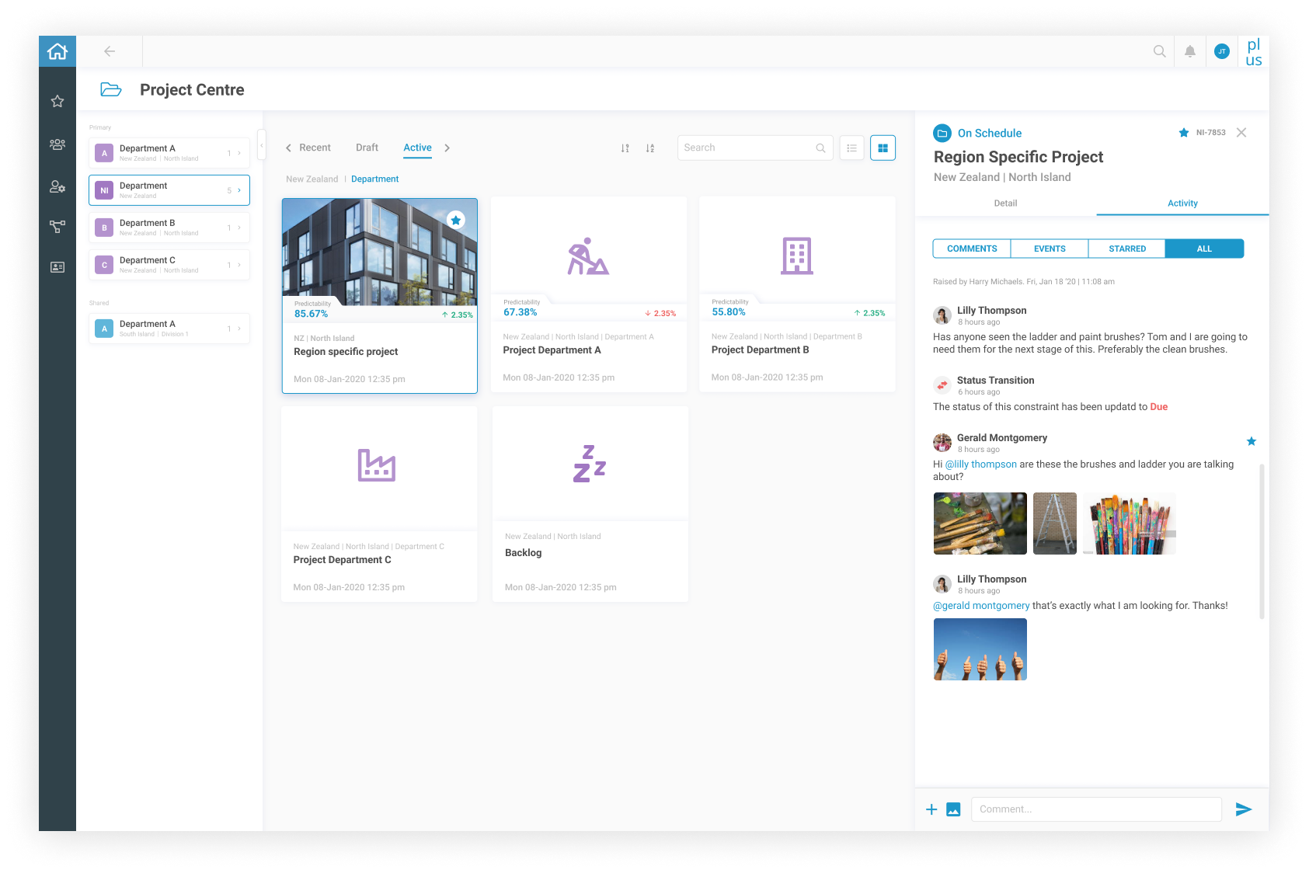Collapse the left department panel
Screen dimensions: 1309x873
[x=262, y=144]
